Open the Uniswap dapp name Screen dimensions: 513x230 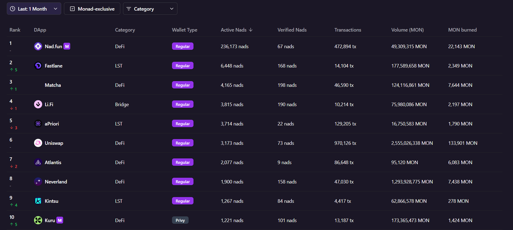(54, 143)
